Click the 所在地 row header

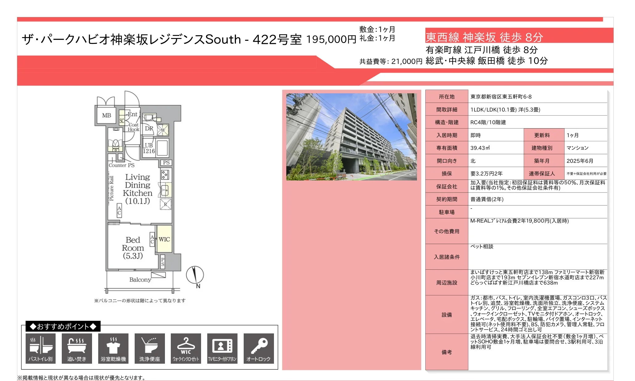coord(446,97)
